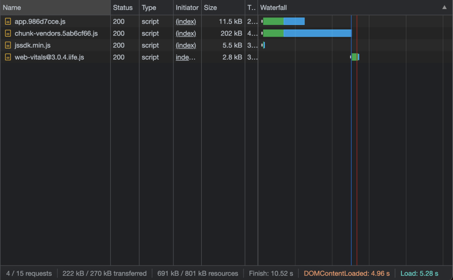Open the (index) initiator link for jssdk.min.js

[x=186, y=45]
